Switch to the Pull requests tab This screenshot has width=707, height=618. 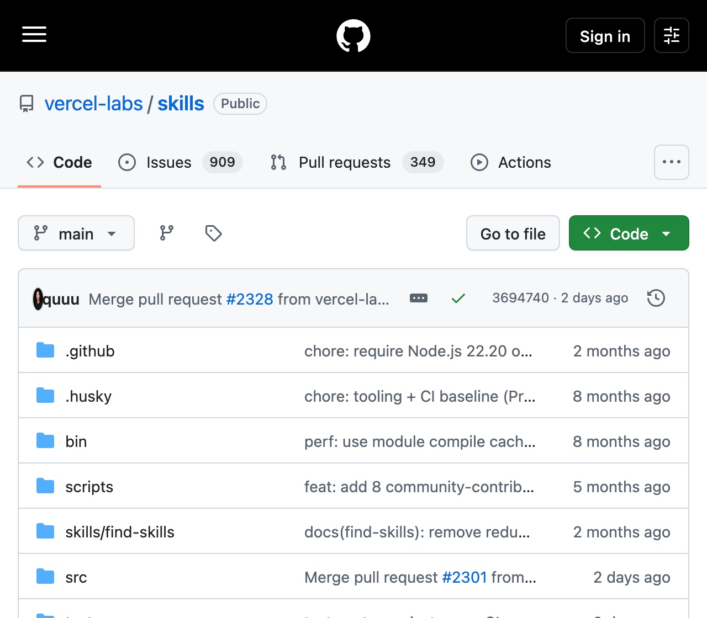357,162
